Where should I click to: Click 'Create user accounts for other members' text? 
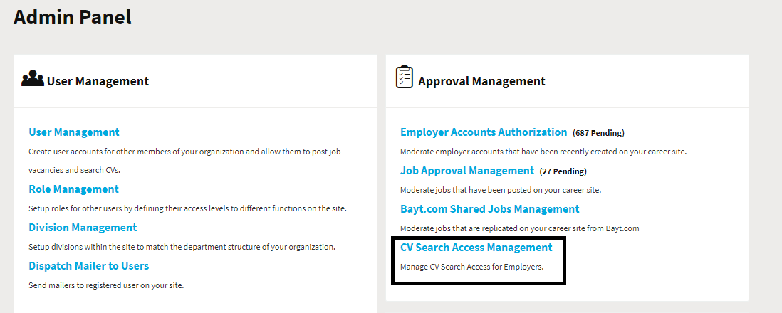185,161
